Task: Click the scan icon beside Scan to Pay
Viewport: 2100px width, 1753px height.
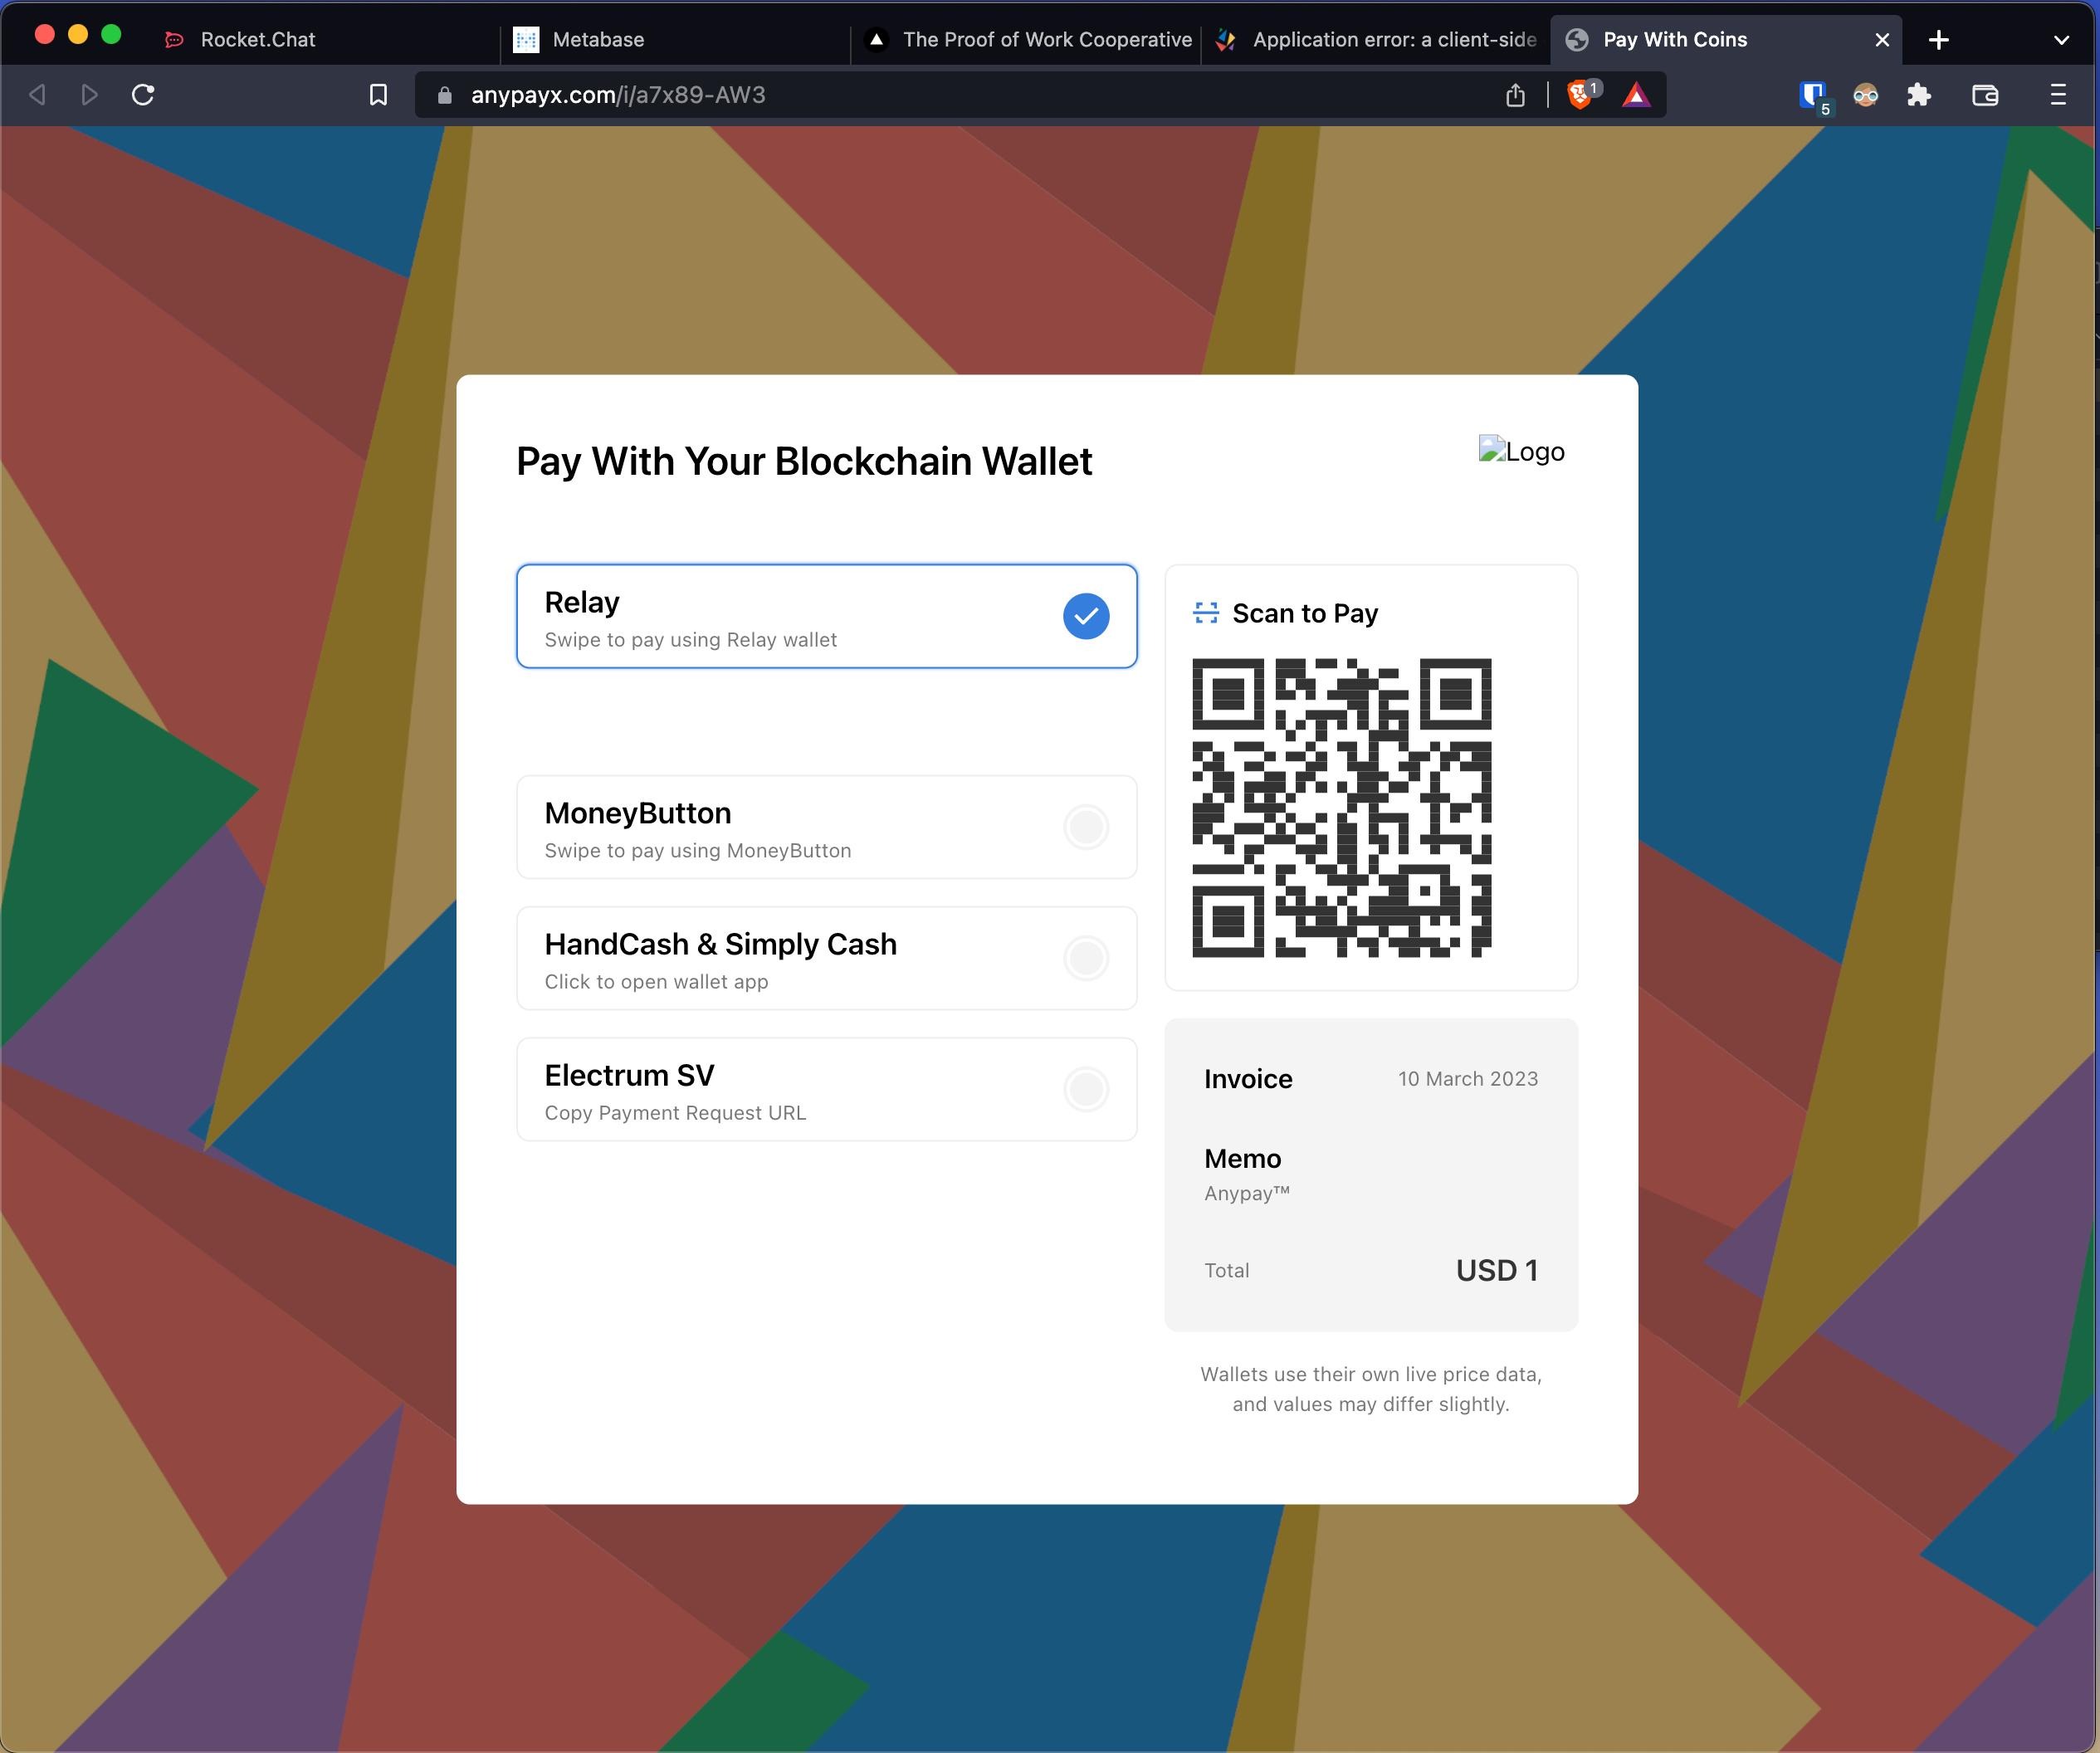Action: pyautogui.click(x=1206, y=613)
